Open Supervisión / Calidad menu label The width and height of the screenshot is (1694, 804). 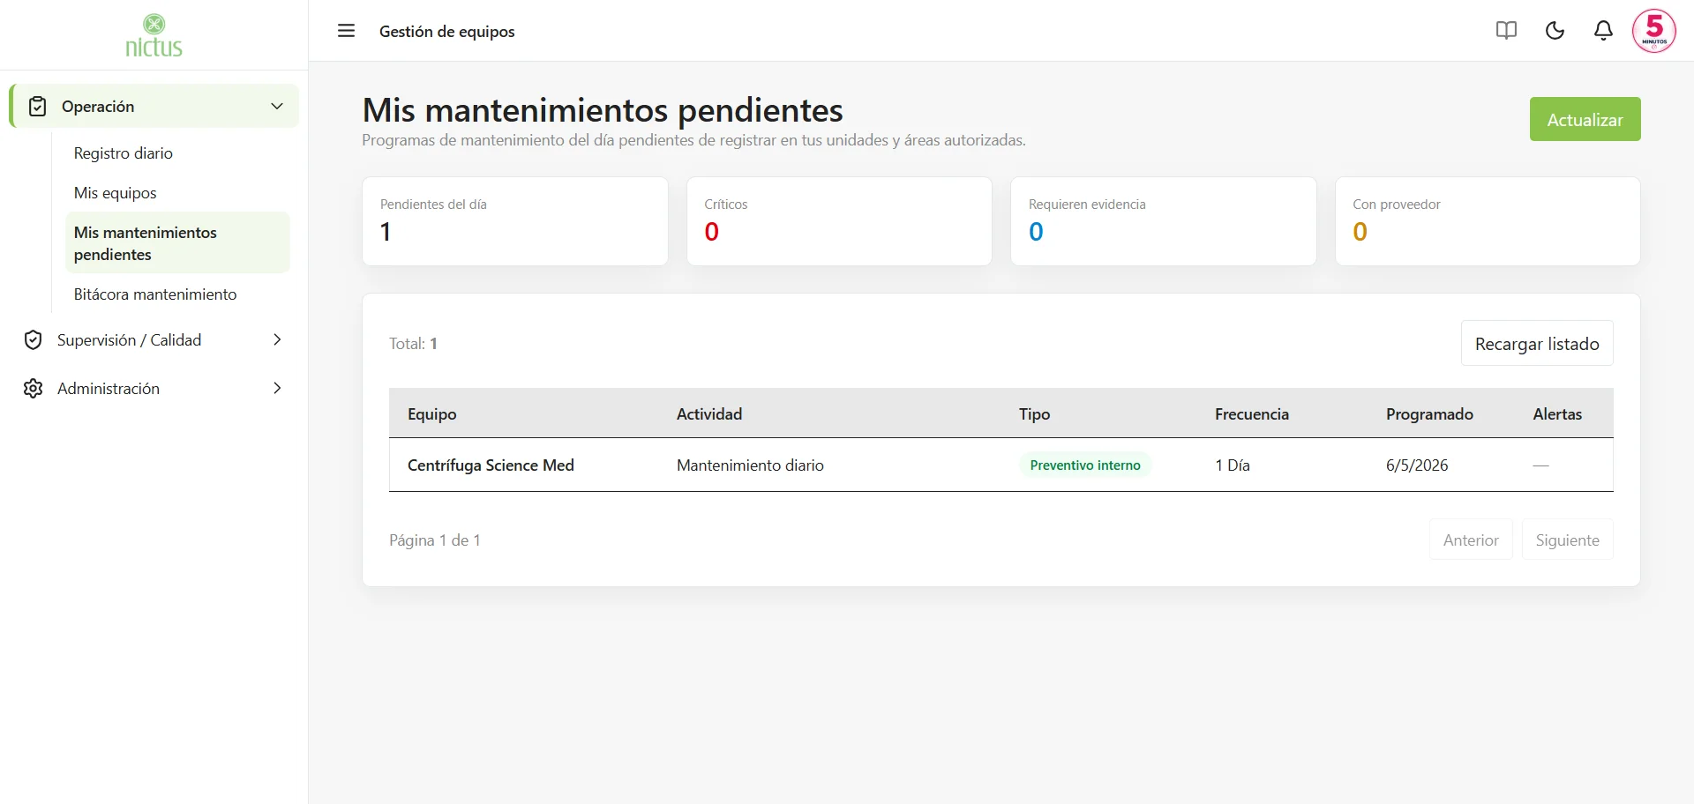tap(129, 340)
